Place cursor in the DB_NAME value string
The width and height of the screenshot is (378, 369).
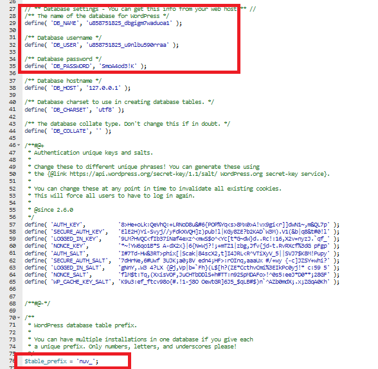pos(129,23)
